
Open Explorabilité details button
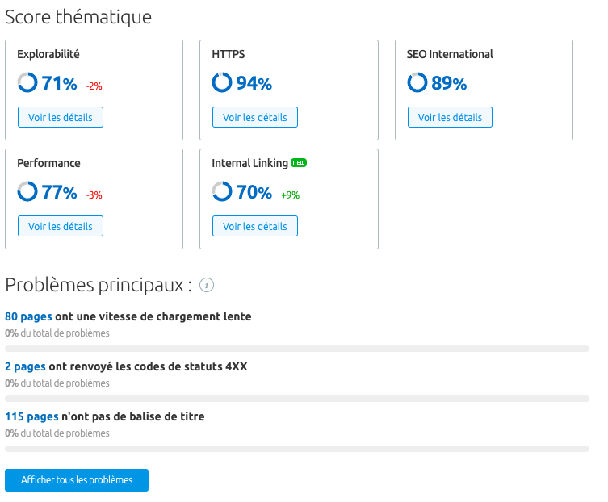pyautogui.click(x=61, y=117)
